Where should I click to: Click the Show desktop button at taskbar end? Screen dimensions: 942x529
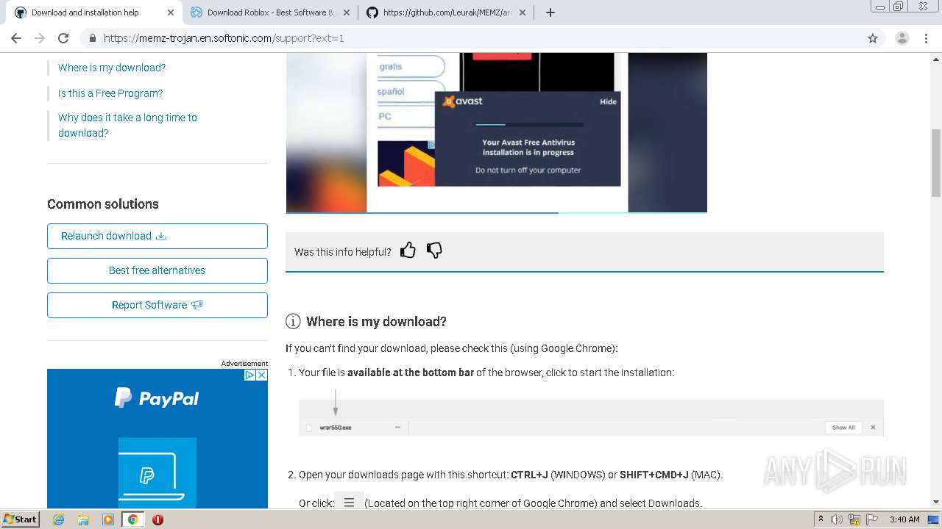[x=933, y=519]
